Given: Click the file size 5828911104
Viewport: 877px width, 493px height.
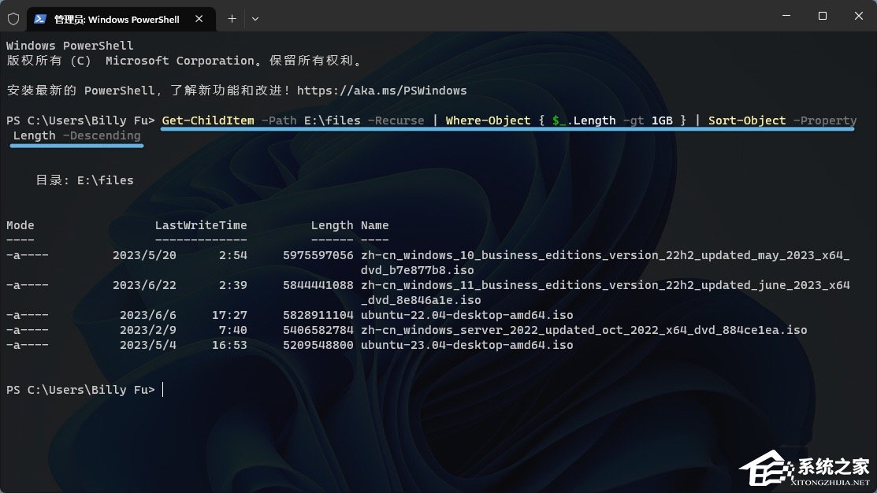Looking at the screenshot, I should pos(318,315).
